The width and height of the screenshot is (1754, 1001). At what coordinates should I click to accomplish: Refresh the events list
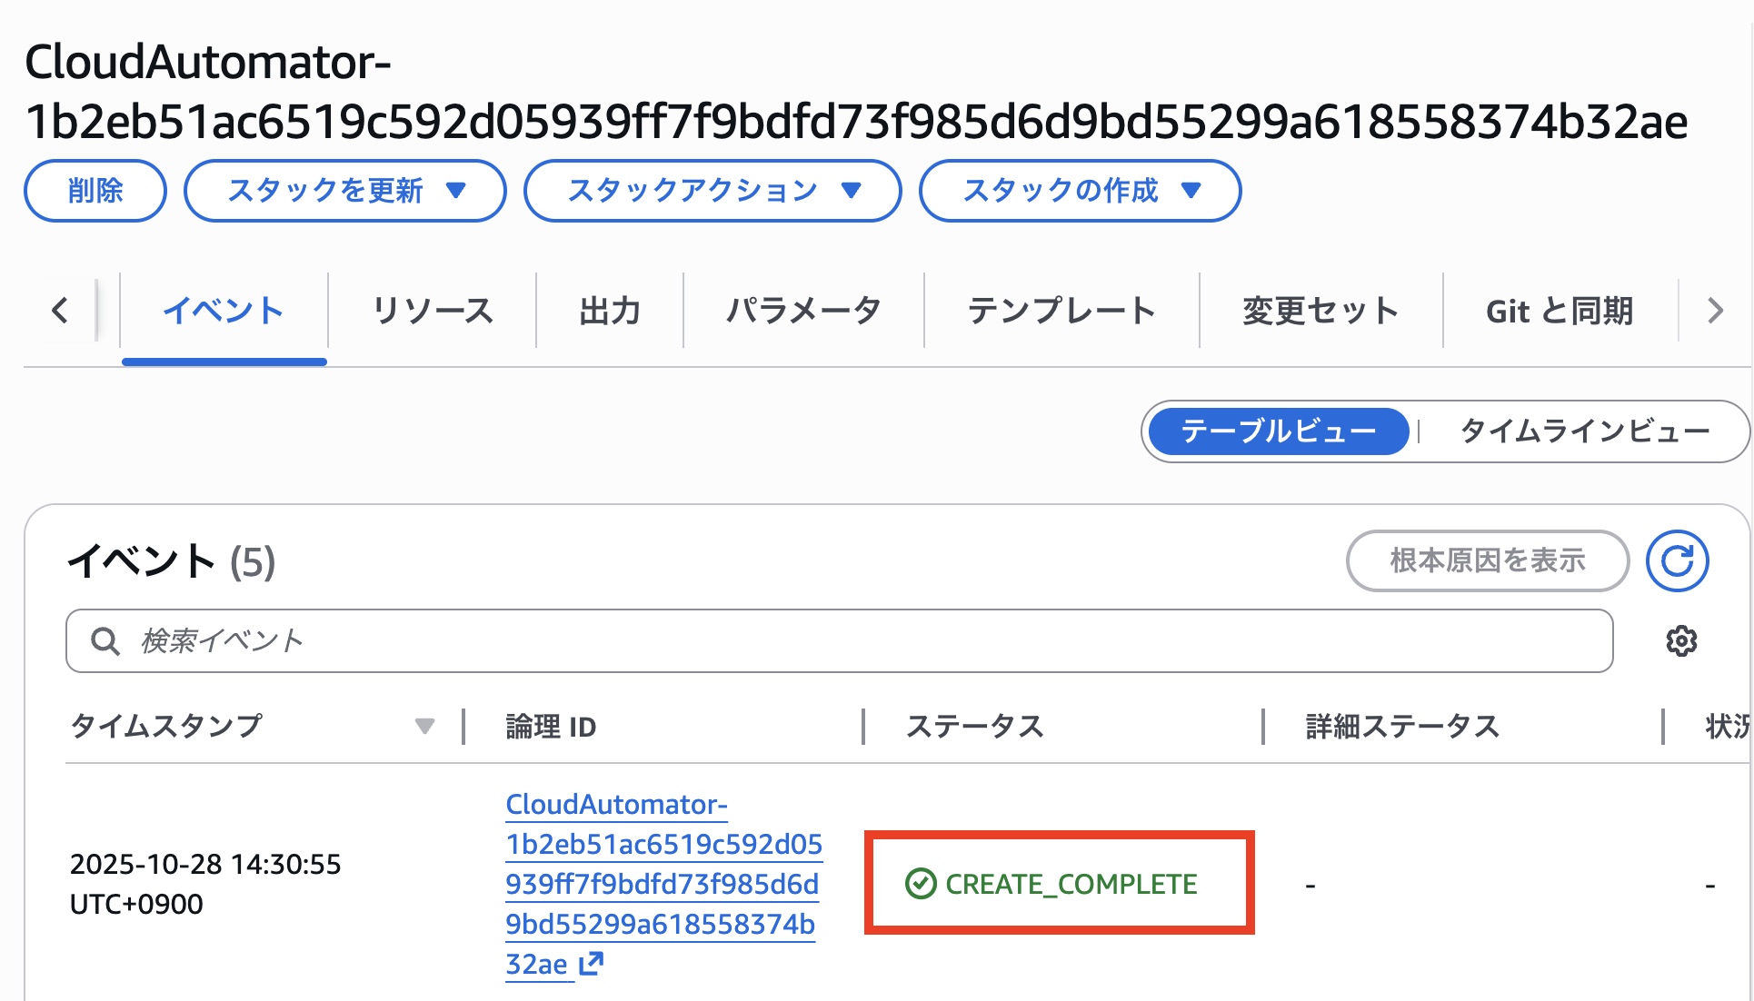click(1677, 560)
